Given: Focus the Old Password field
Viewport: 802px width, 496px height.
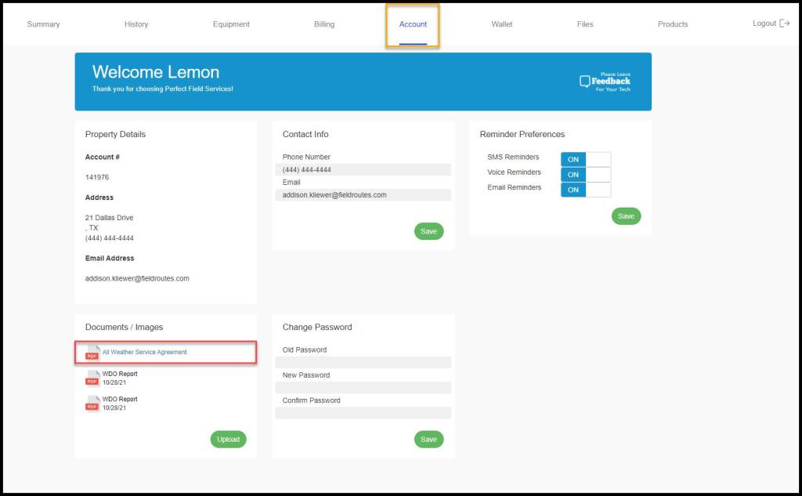Looking at the screenshot, I should click(363, 362).
